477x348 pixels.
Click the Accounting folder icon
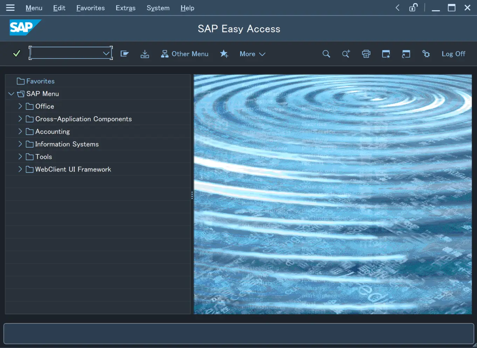click(30, 131)
